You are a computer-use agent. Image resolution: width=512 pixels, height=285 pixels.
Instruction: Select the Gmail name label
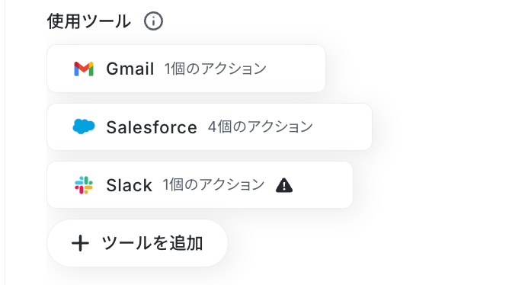pyautogui.click(x=130, y=69)
